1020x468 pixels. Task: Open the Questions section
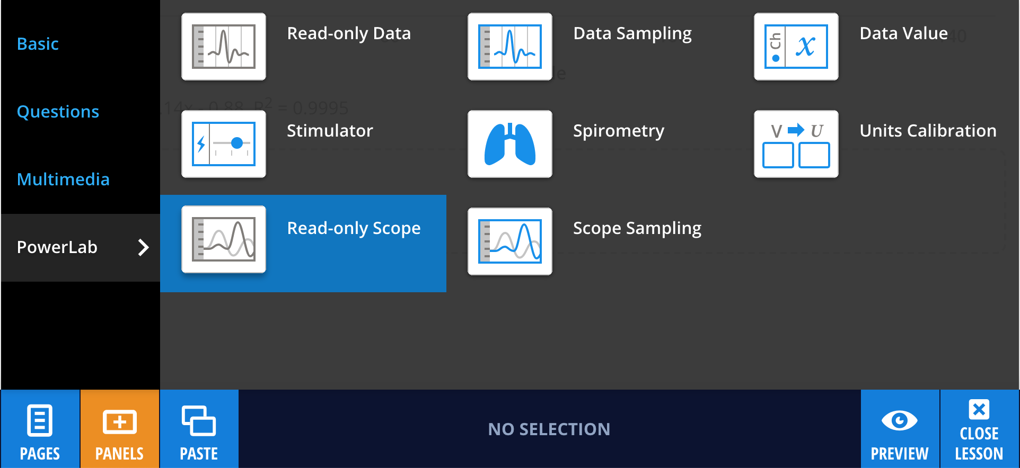point(58,112)
